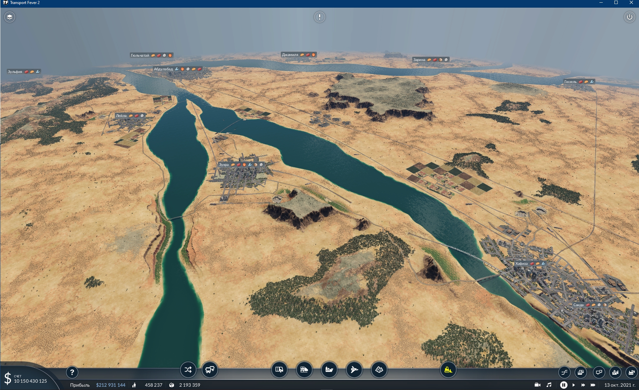Minimize the Transport Fever 2 window
Screen dimensions: 639x390
point(601,3)
